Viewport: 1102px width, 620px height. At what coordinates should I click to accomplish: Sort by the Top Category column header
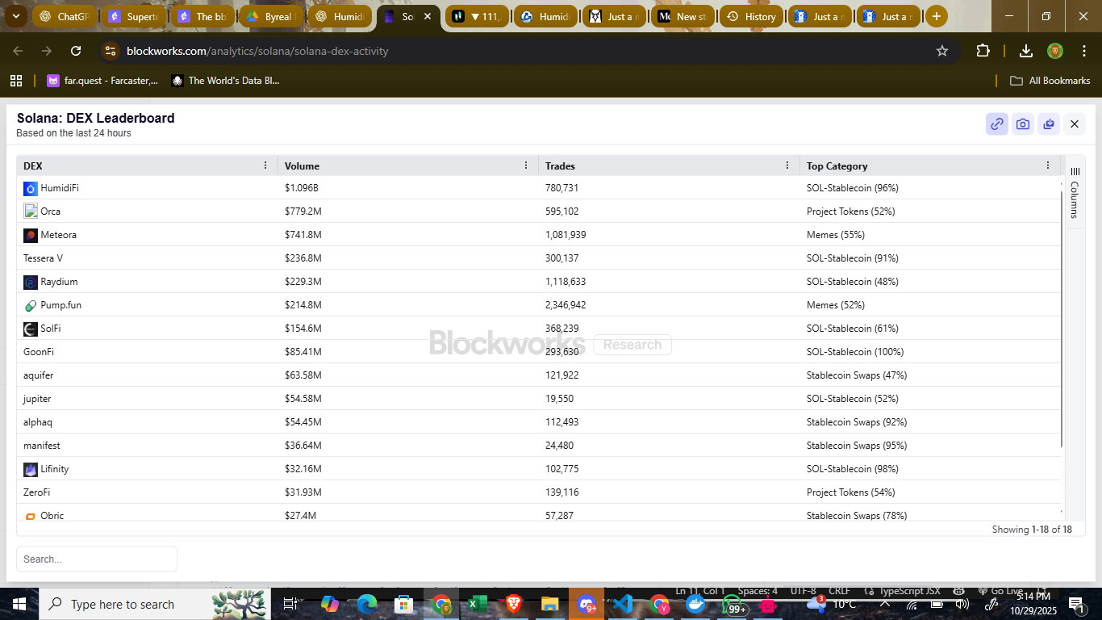point(837,166)
